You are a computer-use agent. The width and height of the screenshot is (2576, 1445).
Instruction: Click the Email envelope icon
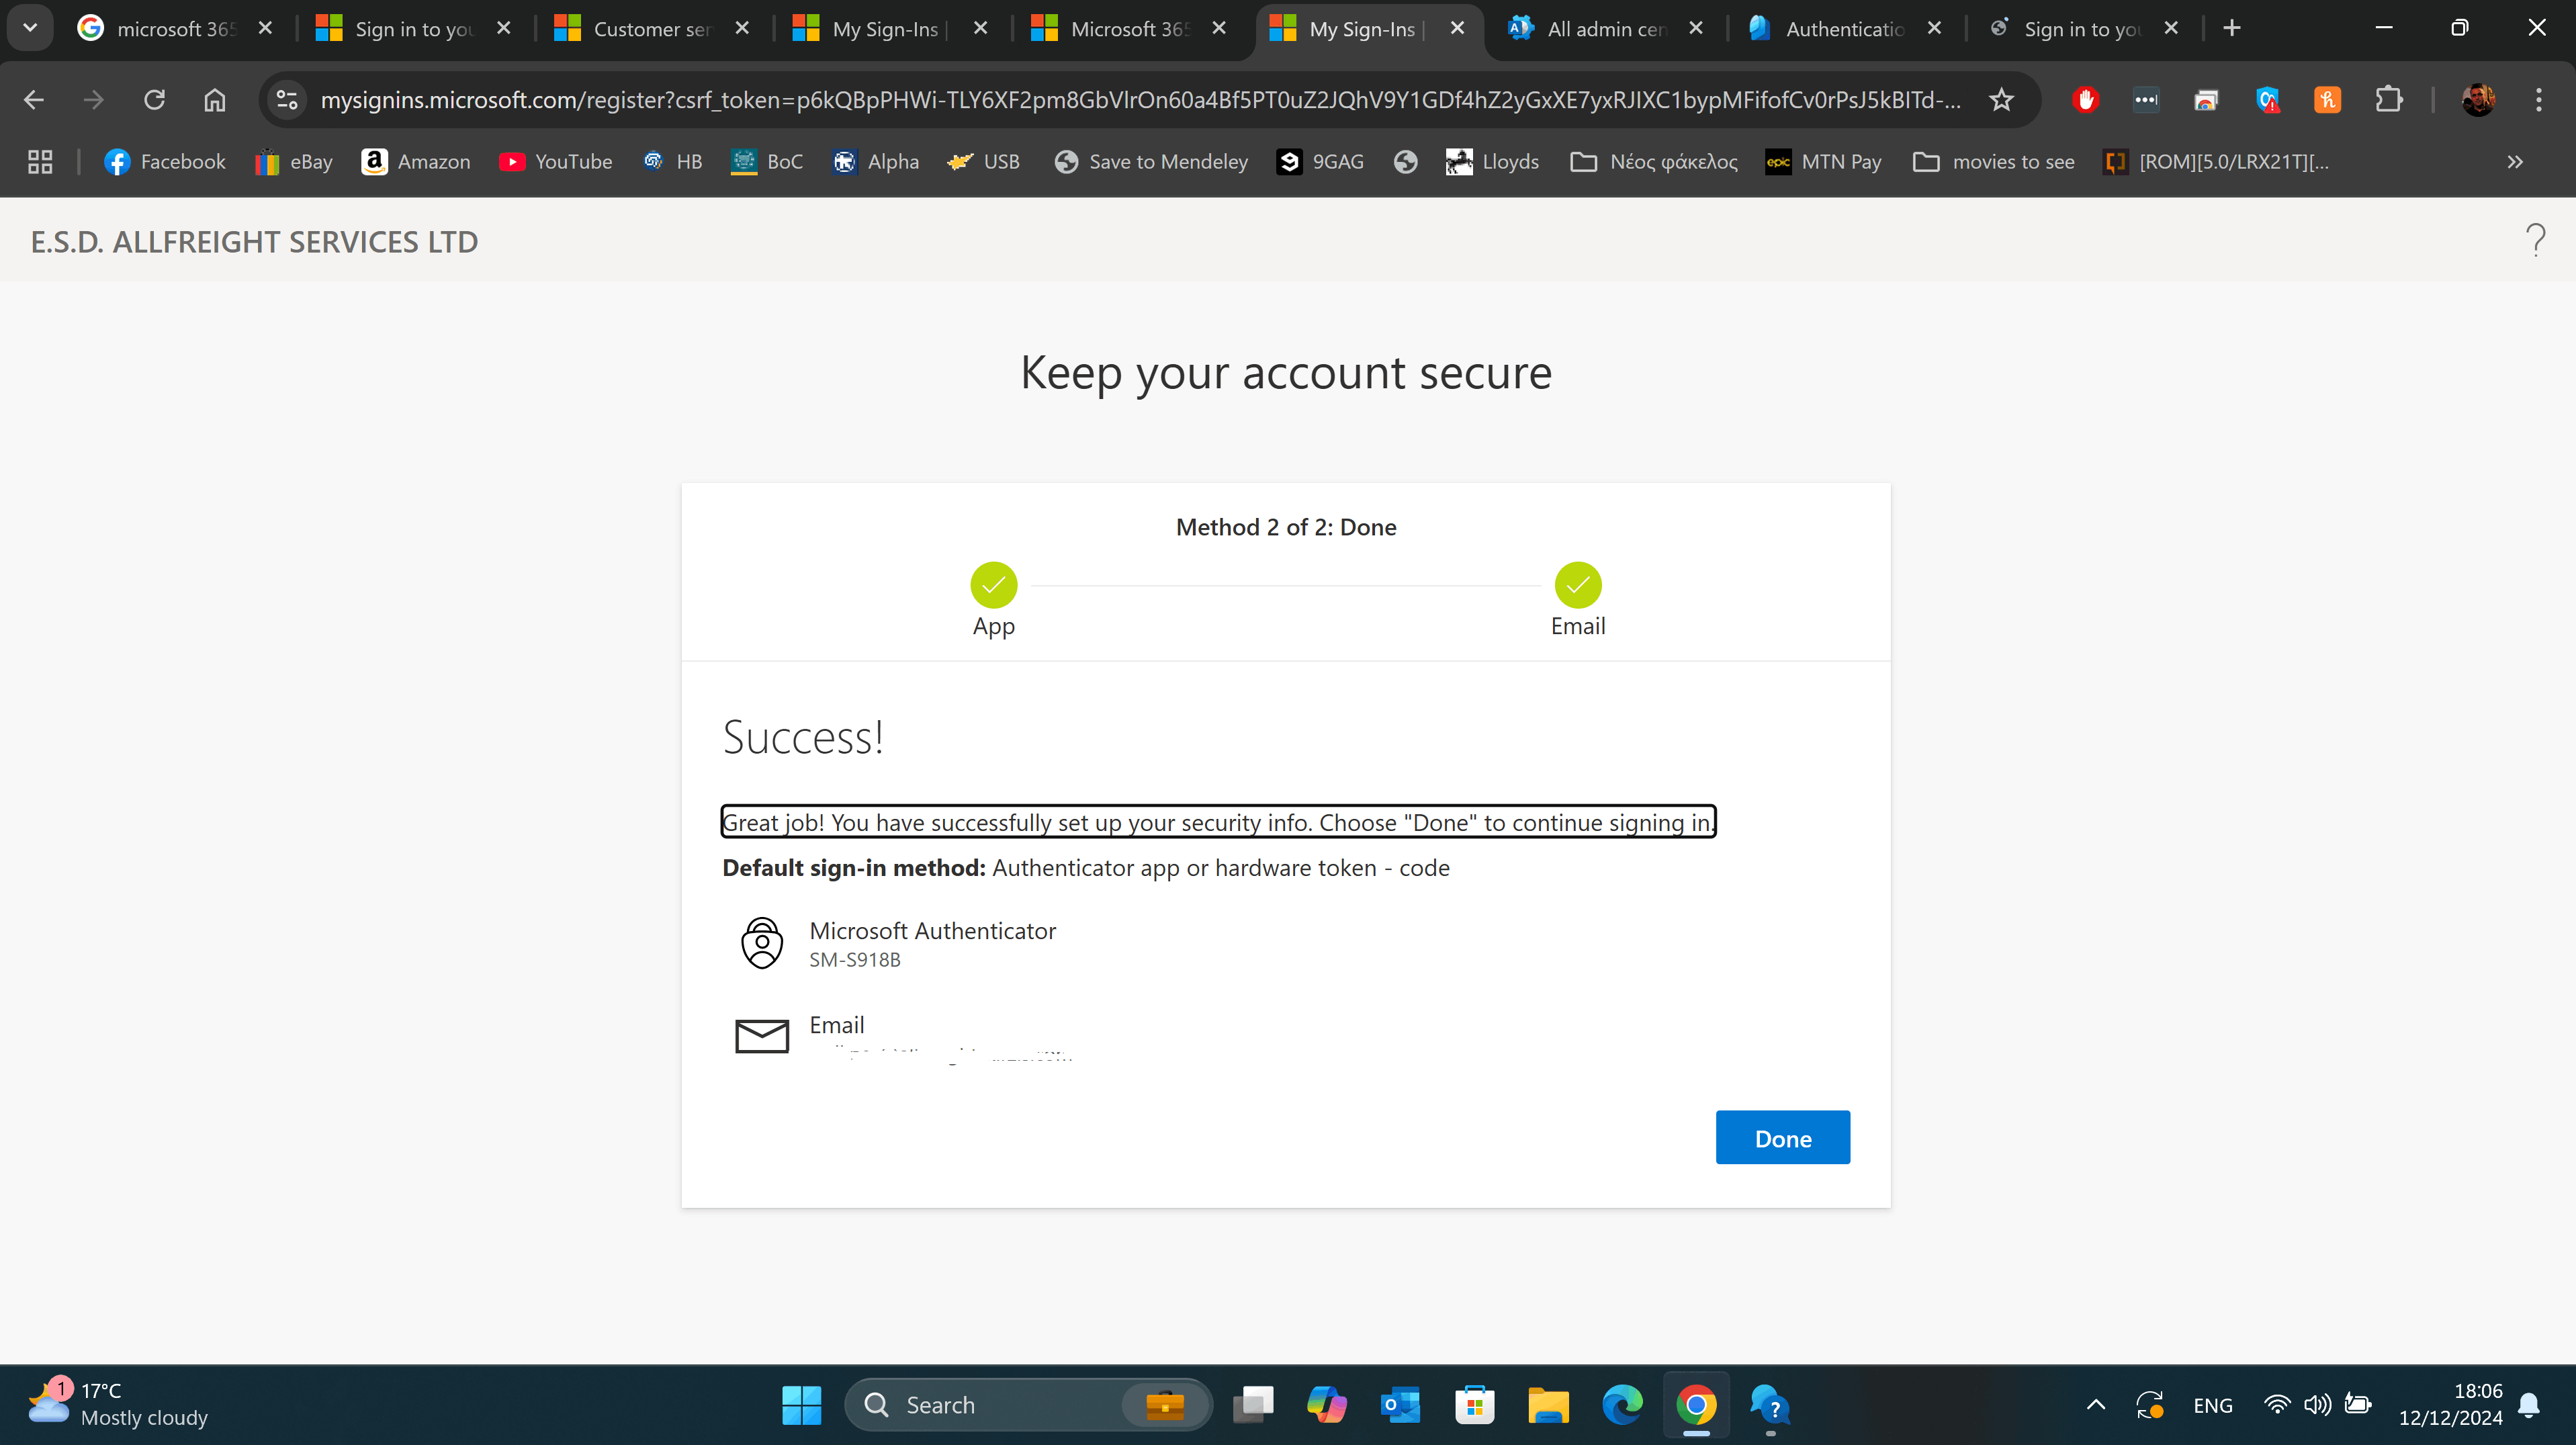point(762,1036)
